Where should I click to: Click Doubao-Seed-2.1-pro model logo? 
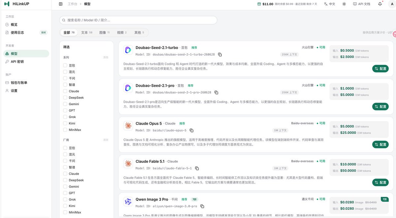pyautogui.click(x=128, y=88)
